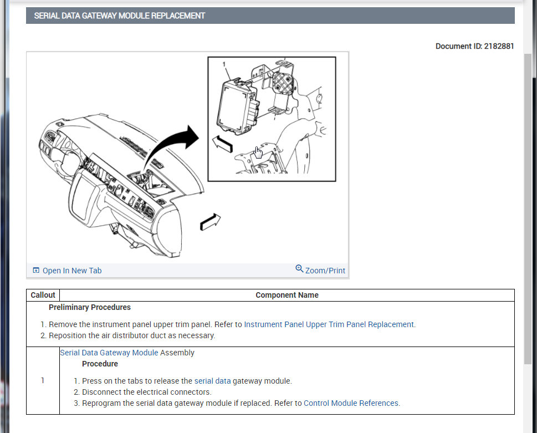Click 'Disconnect the electrical connectors' step
537x433 pixels.
[147, 392]
